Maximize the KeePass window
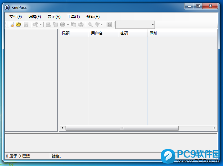The width and height of the screenshot is (223, 166). pos(198,6)
